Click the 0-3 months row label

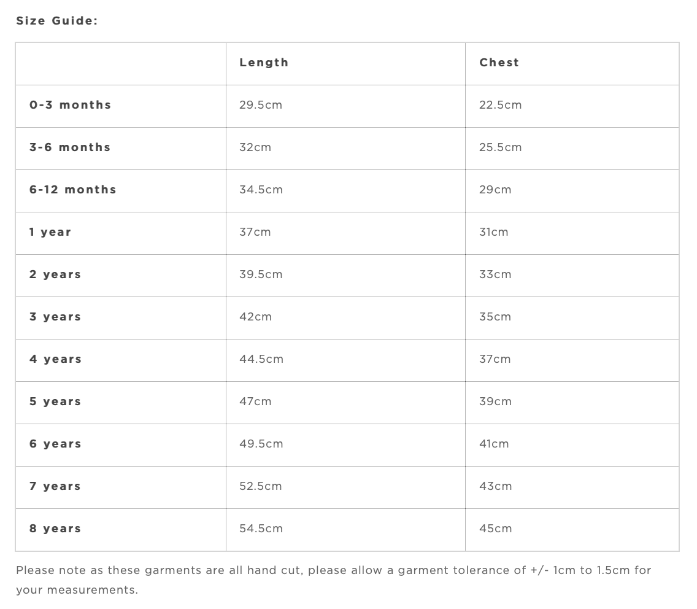click(x=71, y=105)
